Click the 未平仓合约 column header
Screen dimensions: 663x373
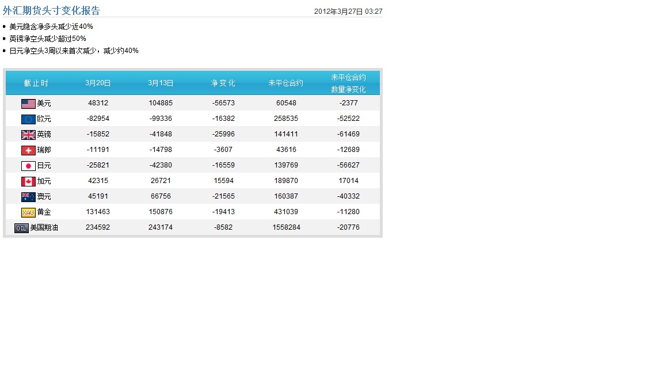click(286, 83)
